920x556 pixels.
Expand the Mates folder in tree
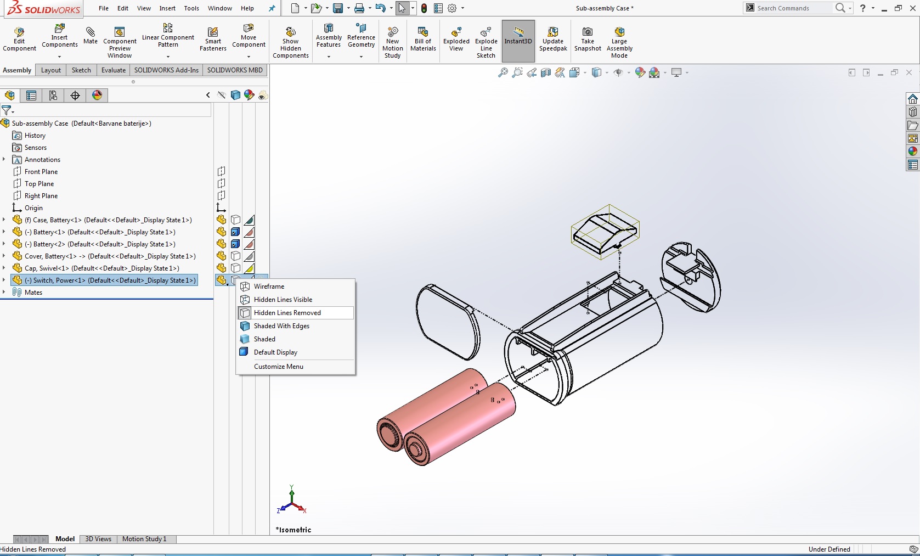tap(4, 293)
